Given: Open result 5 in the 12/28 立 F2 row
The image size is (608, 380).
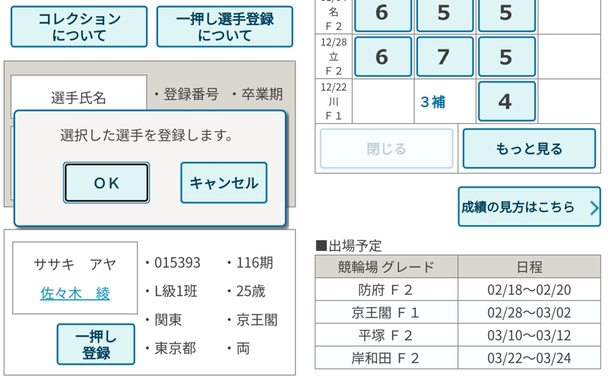Looking at the screenshot, I should (x=507, y=56).
